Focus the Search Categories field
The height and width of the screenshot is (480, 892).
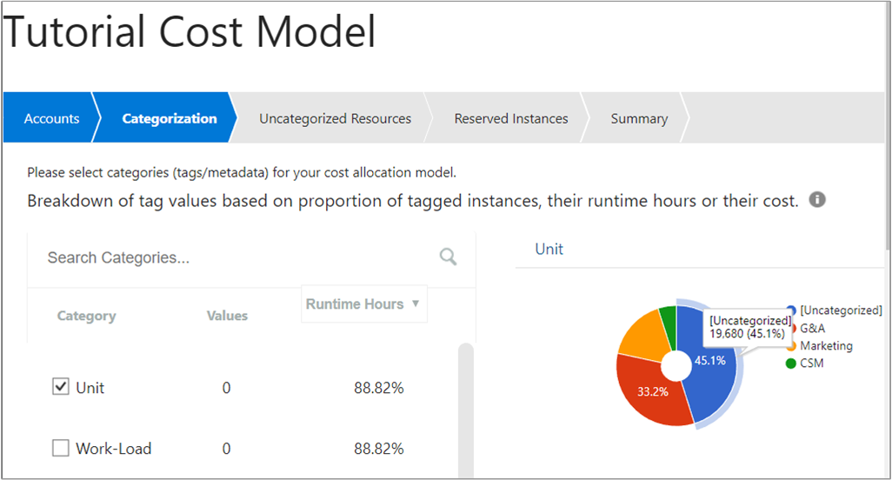point(239,257)
